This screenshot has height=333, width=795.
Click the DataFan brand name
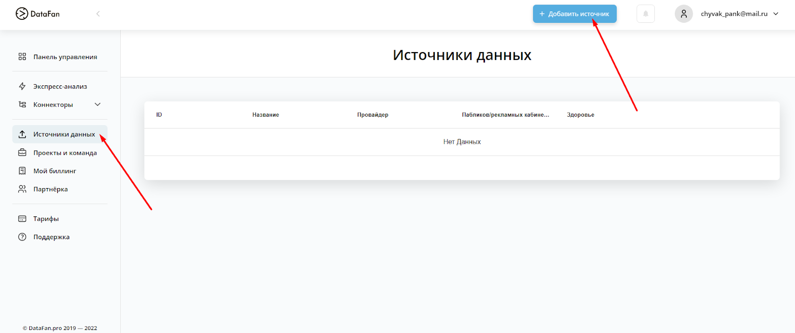[45, 14]
